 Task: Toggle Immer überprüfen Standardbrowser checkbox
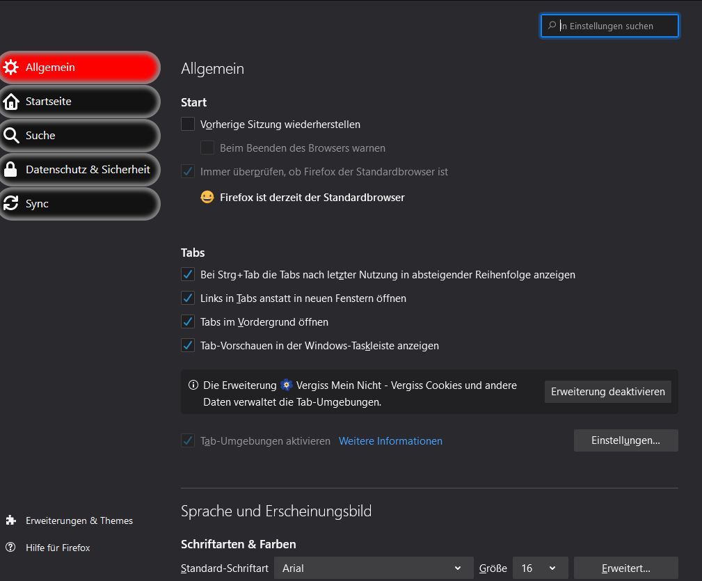(188, 171)
